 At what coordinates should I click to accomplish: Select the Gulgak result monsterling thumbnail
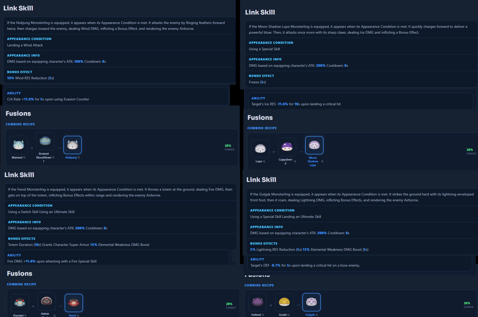pyautogui.click(x=312, y=302)
